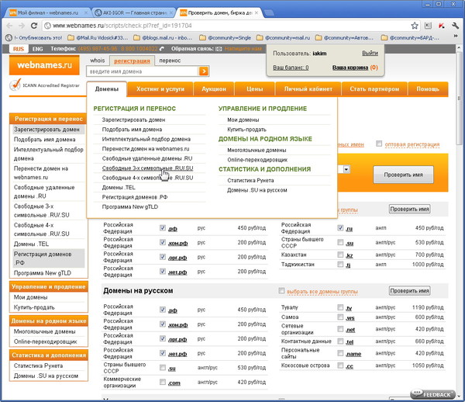Switch site language to ENG
This screenshot has height=402, width=465.
37,49
